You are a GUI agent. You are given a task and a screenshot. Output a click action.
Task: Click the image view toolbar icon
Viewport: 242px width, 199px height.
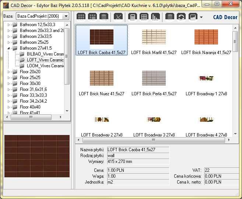tap(193, 16)
